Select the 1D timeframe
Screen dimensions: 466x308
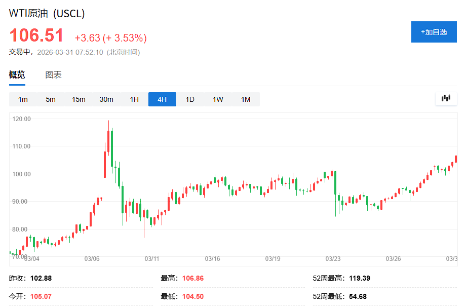(189, 99)
